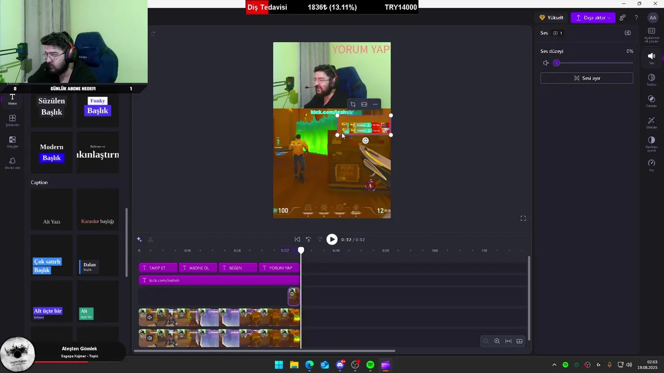Screen dimensions: 664x373
Task: Click the AI sparkle tool above timeline
Action: (139, 239)
